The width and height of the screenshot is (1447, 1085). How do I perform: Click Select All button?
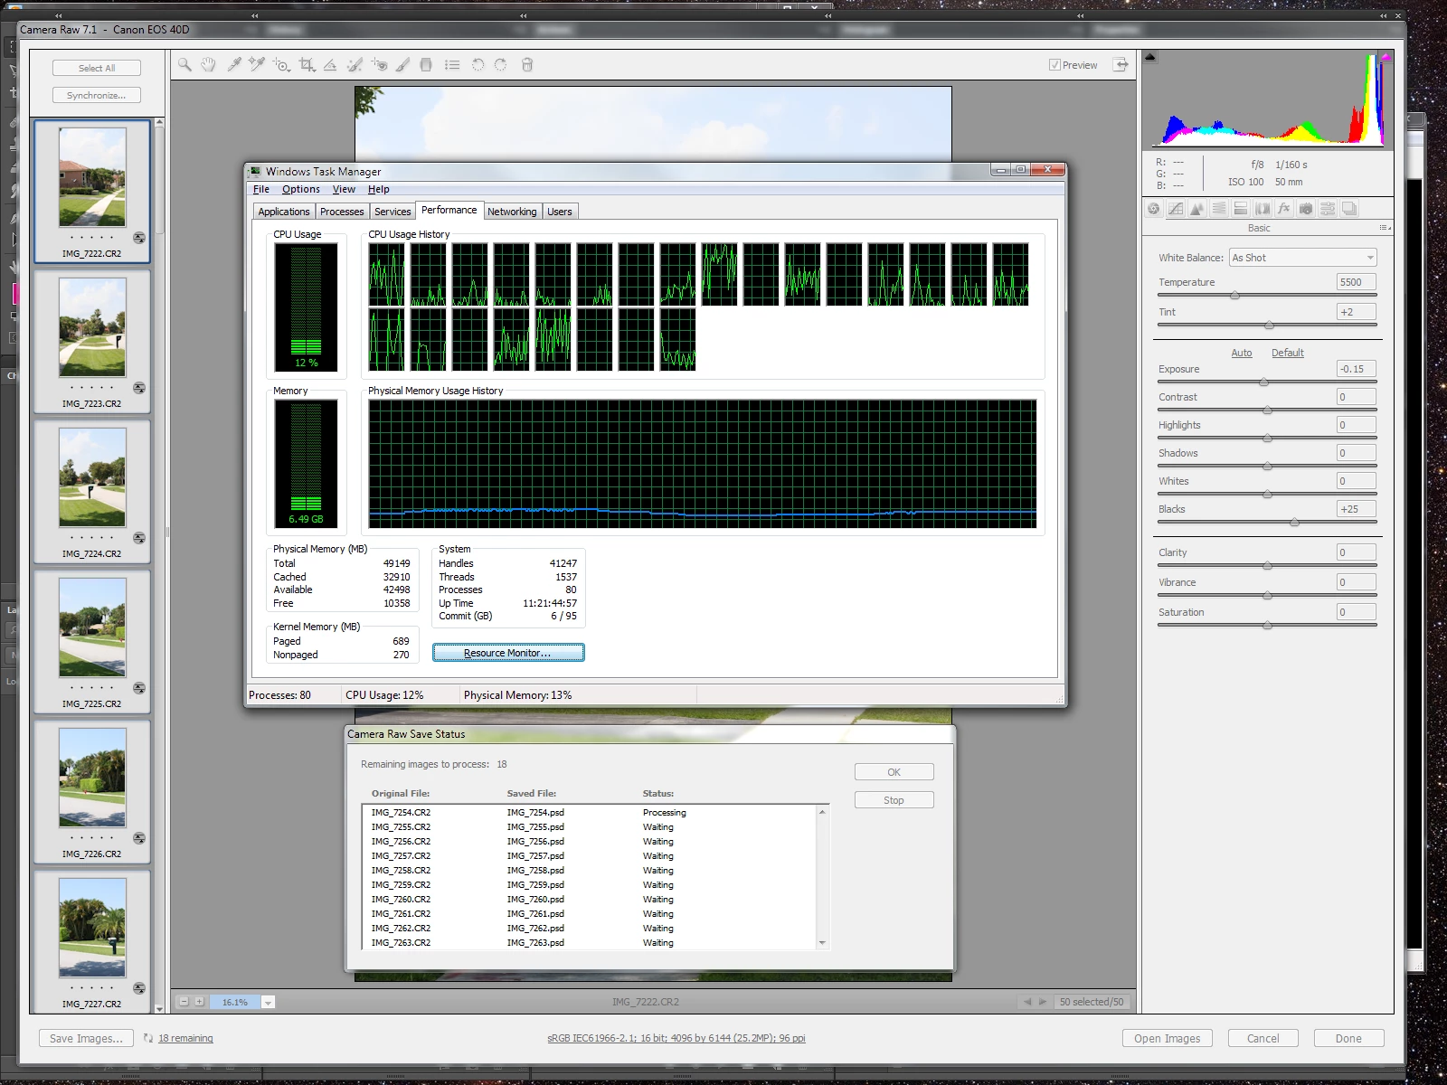pos(97,68)
